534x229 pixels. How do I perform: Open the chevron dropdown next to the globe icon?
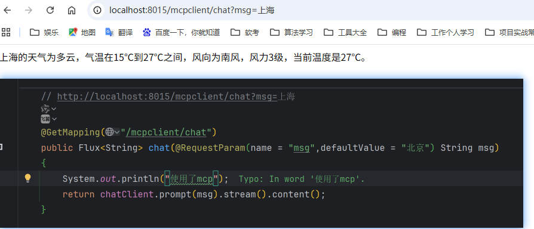[x=117, y=132]
